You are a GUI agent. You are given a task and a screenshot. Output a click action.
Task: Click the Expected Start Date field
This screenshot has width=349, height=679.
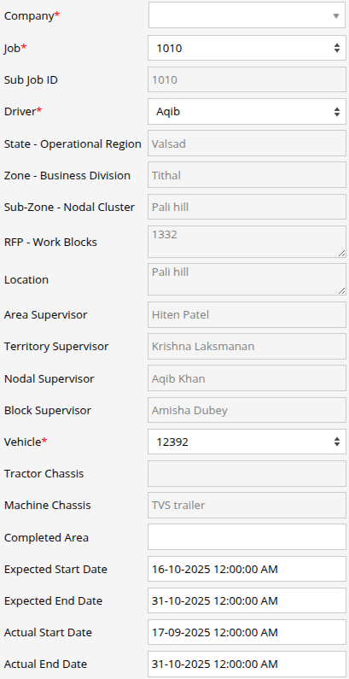[x=247, y=569]
